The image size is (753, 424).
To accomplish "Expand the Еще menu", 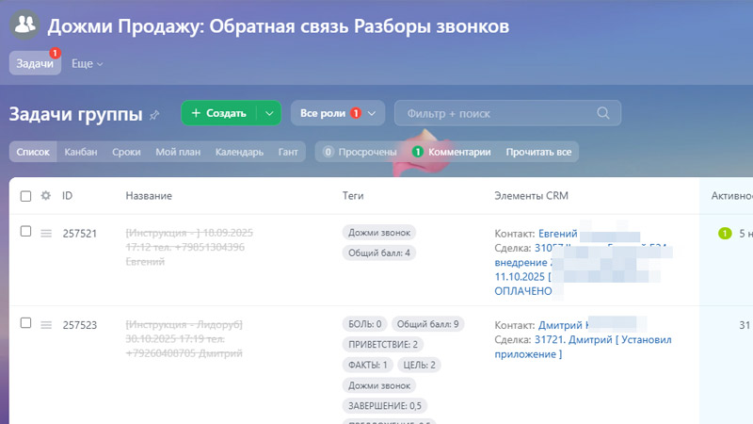I will pos(87,63).
